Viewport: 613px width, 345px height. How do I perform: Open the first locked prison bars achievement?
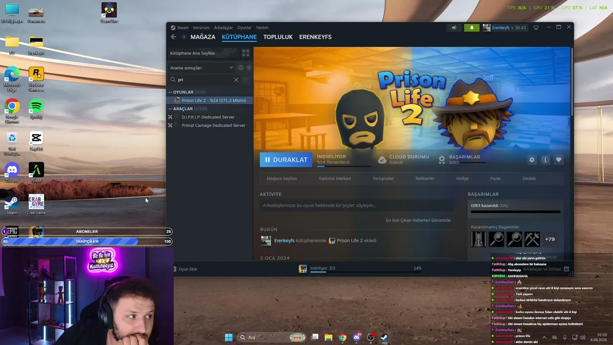click(478, 239)
